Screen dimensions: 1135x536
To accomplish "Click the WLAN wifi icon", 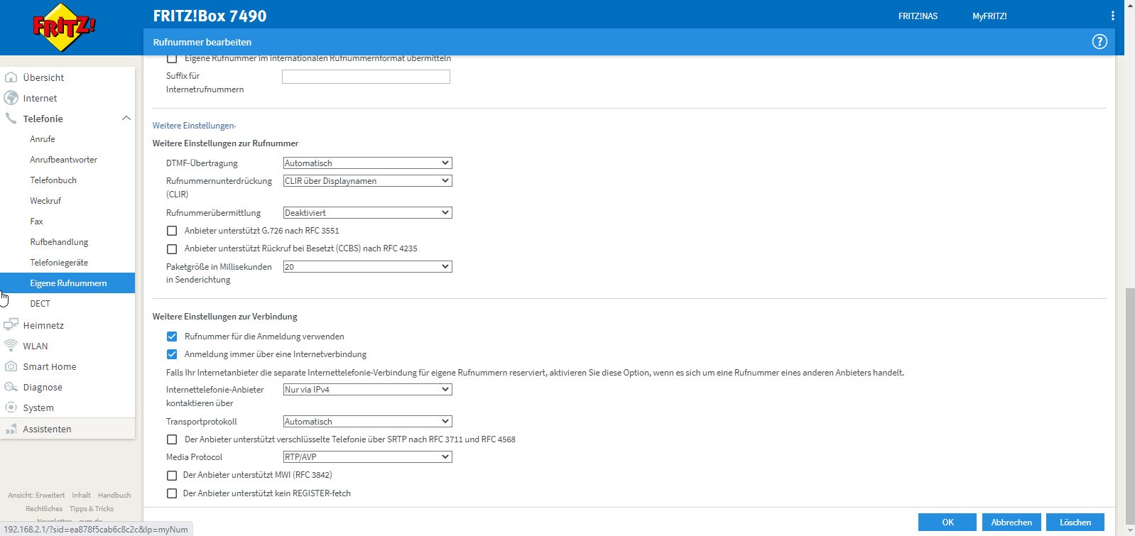I will 11,346.
